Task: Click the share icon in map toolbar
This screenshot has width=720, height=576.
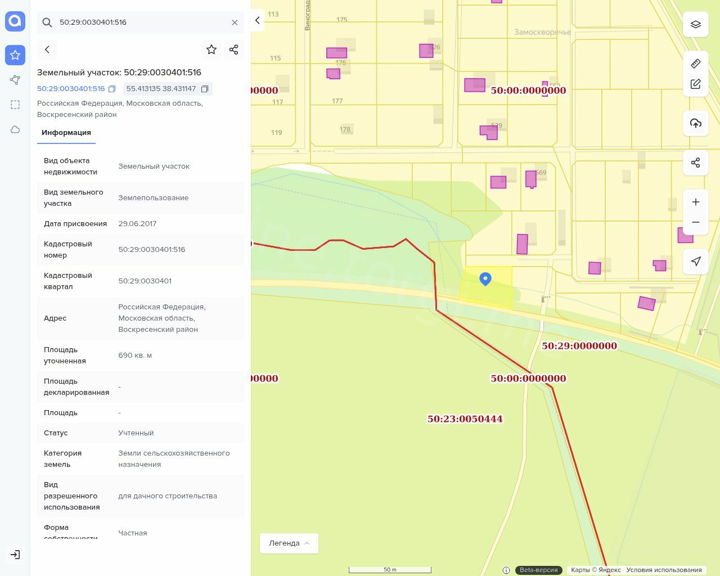Action: (x=695, y=163)
